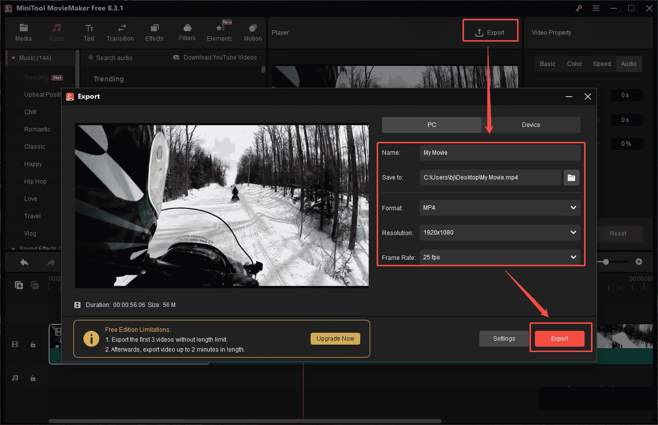Open the Transition panel

click(120, 31)
